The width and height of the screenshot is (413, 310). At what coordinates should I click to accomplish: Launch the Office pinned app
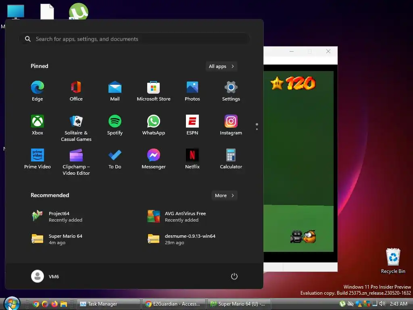pos(76,91)
